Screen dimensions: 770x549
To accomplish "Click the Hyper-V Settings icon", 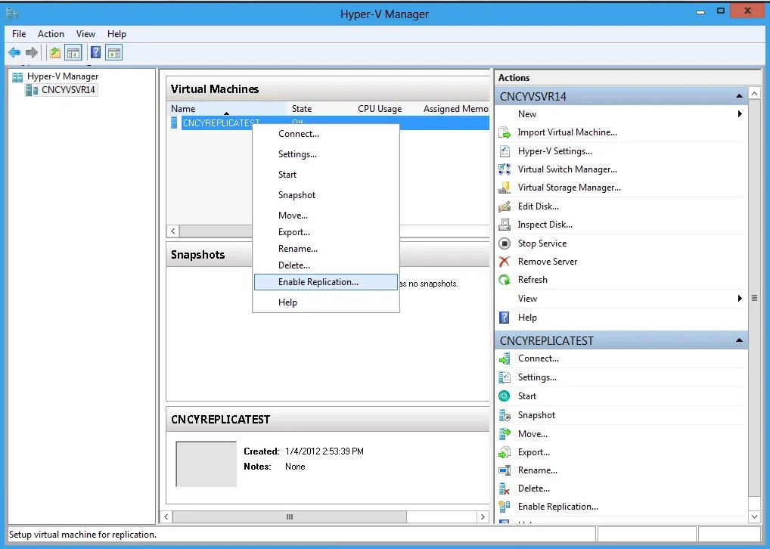I will click(x=505, y=151).
